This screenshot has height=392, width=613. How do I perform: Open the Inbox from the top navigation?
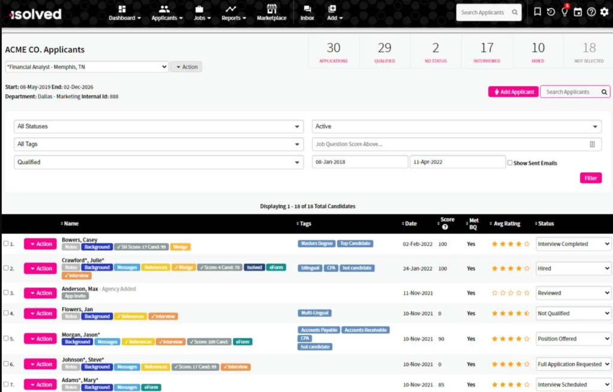coord(307,14)
